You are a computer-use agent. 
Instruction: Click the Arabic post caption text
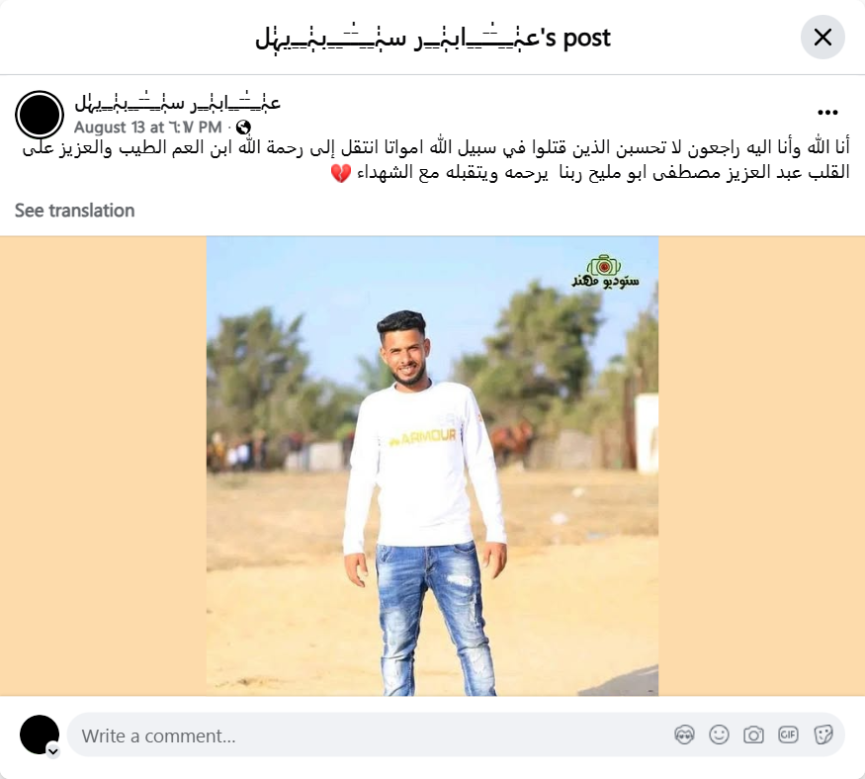pos(436,160)
